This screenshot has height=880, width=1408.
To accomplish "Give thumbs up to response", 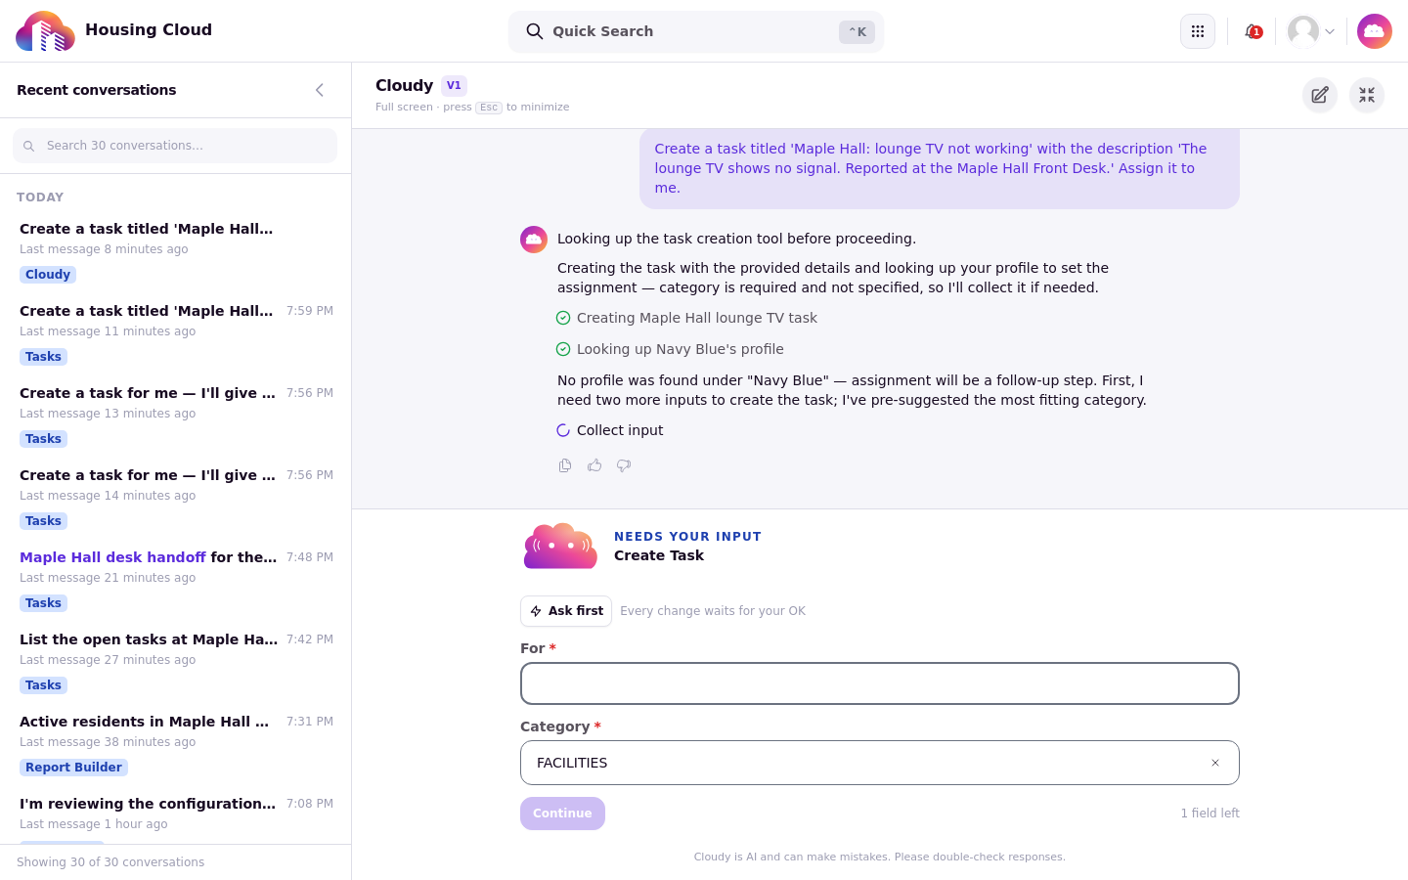I will [594, 465].
